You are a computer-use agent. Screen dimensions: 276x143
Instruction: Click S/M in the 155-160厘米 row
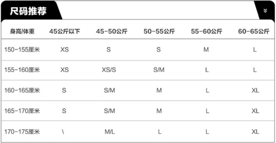pos(159,70)
